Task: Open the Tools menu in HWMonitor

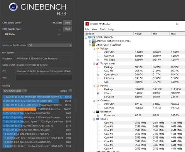Action: click(103, 29)
